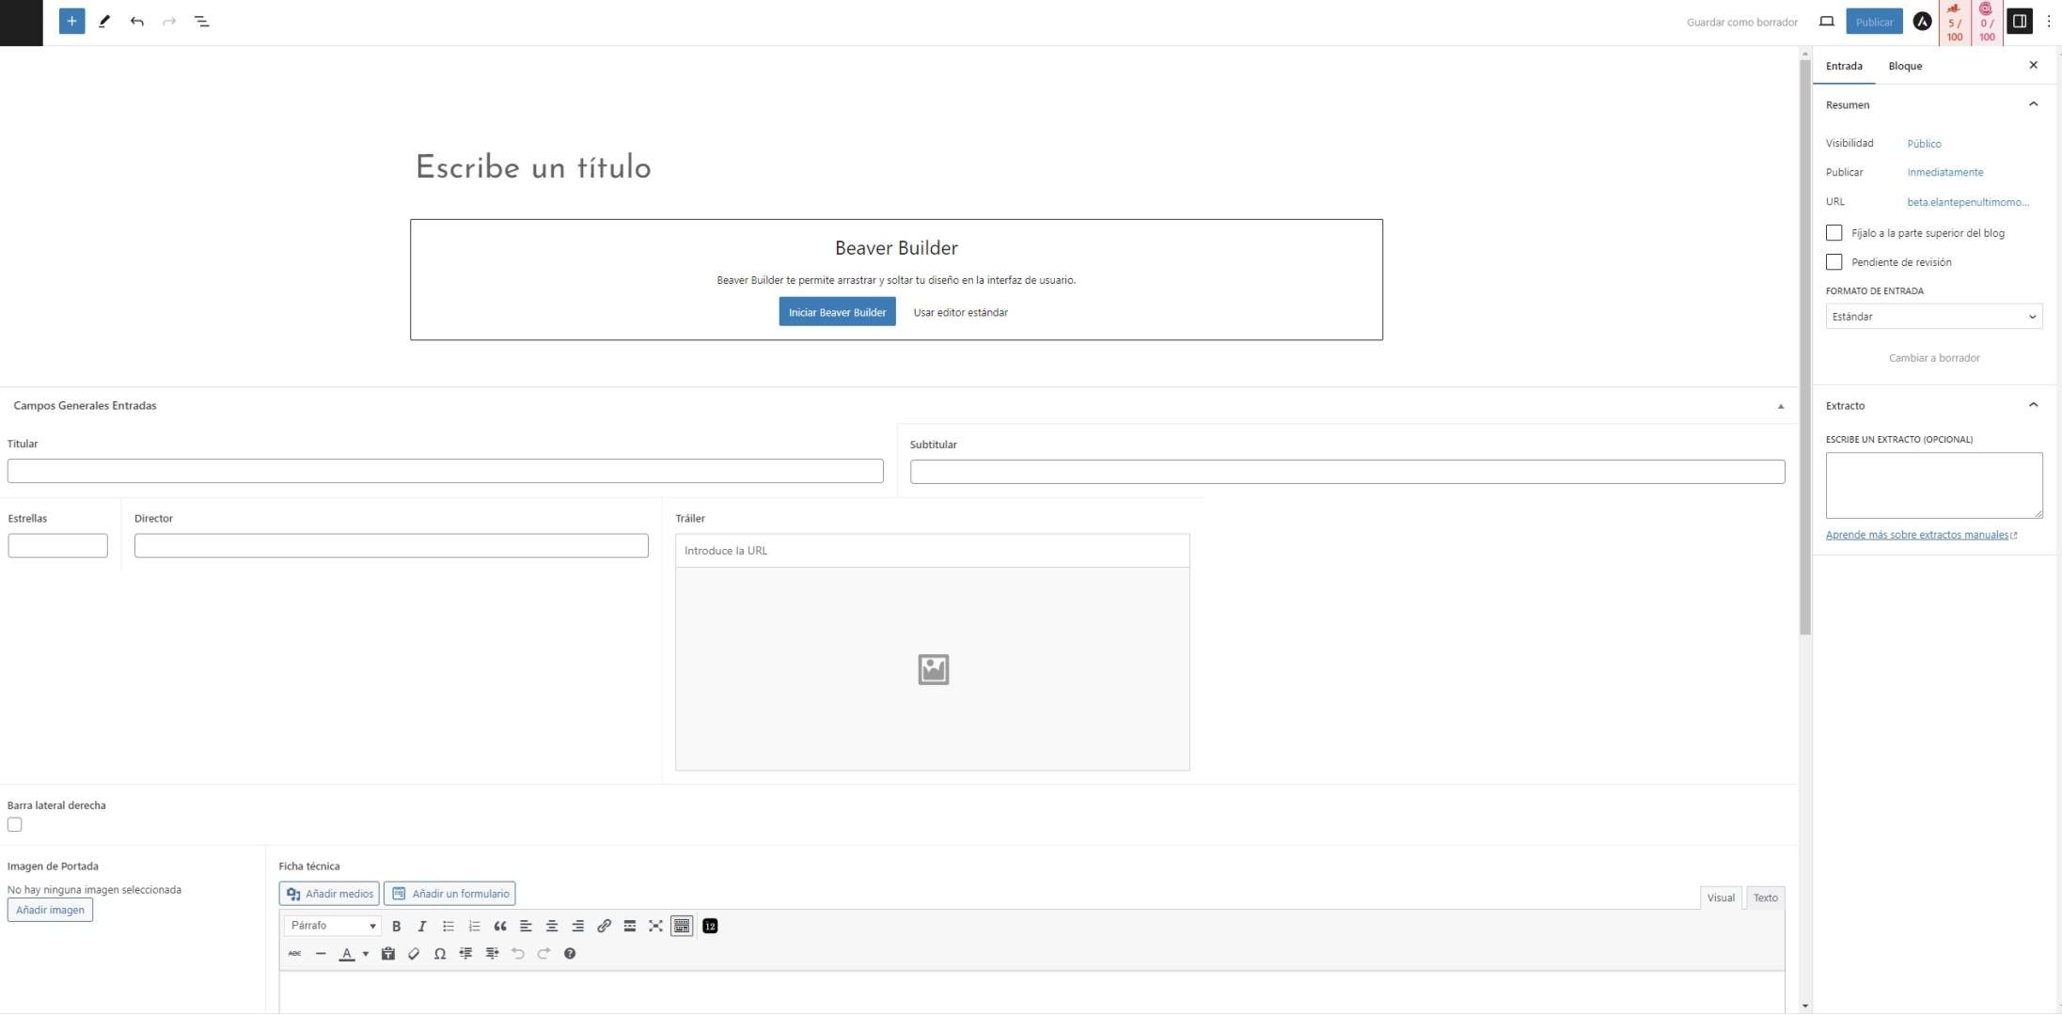Insert a numbered list
The width and height of the screenshot is (2062, 1015).
[474, 926]
